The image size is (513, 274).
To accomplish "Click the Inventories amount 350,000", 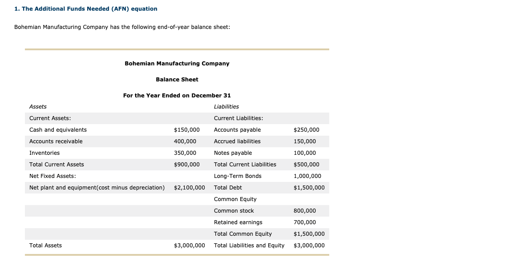I will (185, 153).
